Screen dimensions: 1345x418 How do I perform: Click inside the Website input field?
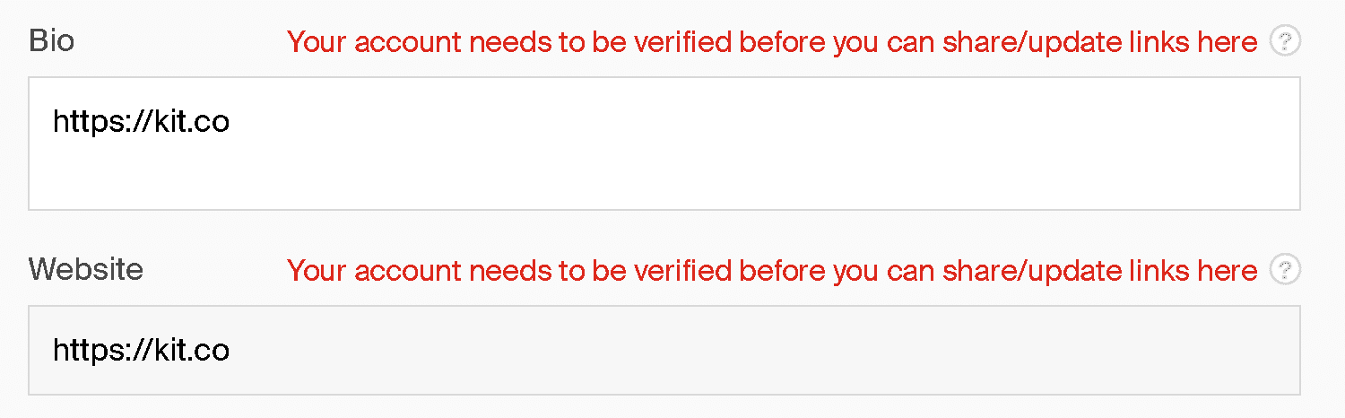coord(664,350)
